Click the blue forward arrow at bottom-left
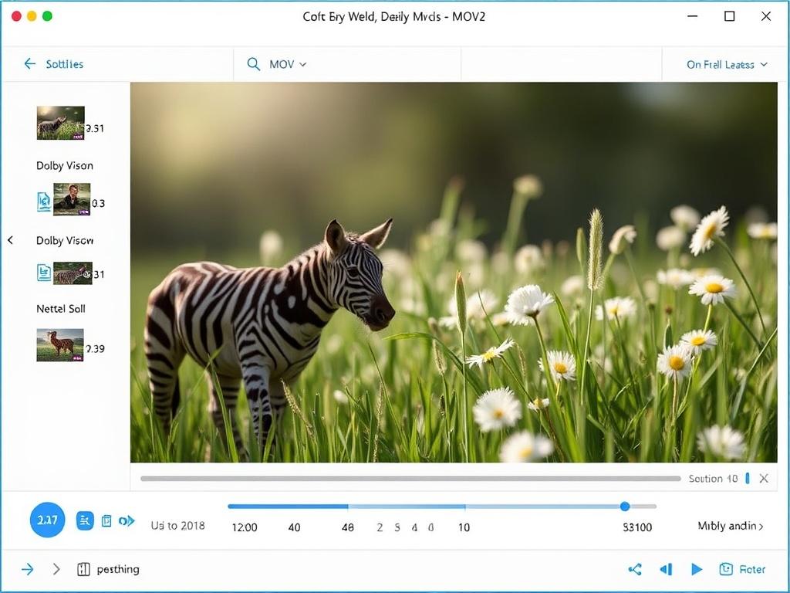The image size is (790, 593). click(28, 569)
